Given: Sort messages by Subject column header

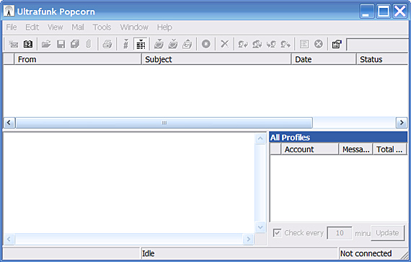Looking at the screenshot, I should [216, 59].
